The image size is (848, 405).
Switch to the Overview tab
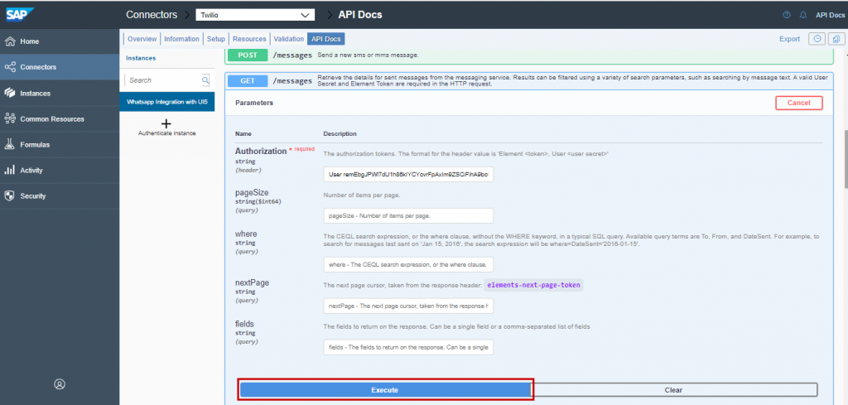(142, 39)
